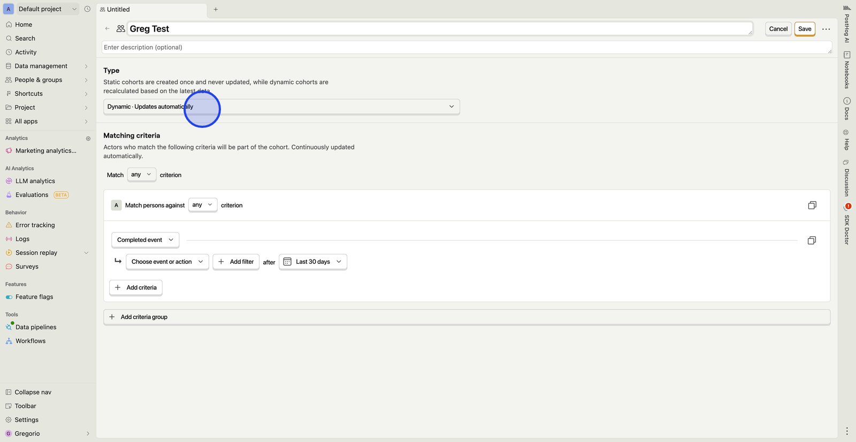The height and width of the screenshot is (442, 856).
Task: Open the Completed event criteria dropdown
Action: pos(145,240)
